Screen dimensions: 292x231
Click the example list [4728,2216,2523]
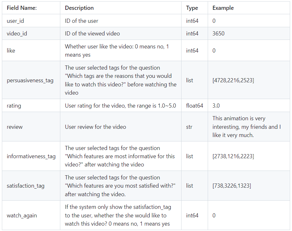[x=233, y=80]
